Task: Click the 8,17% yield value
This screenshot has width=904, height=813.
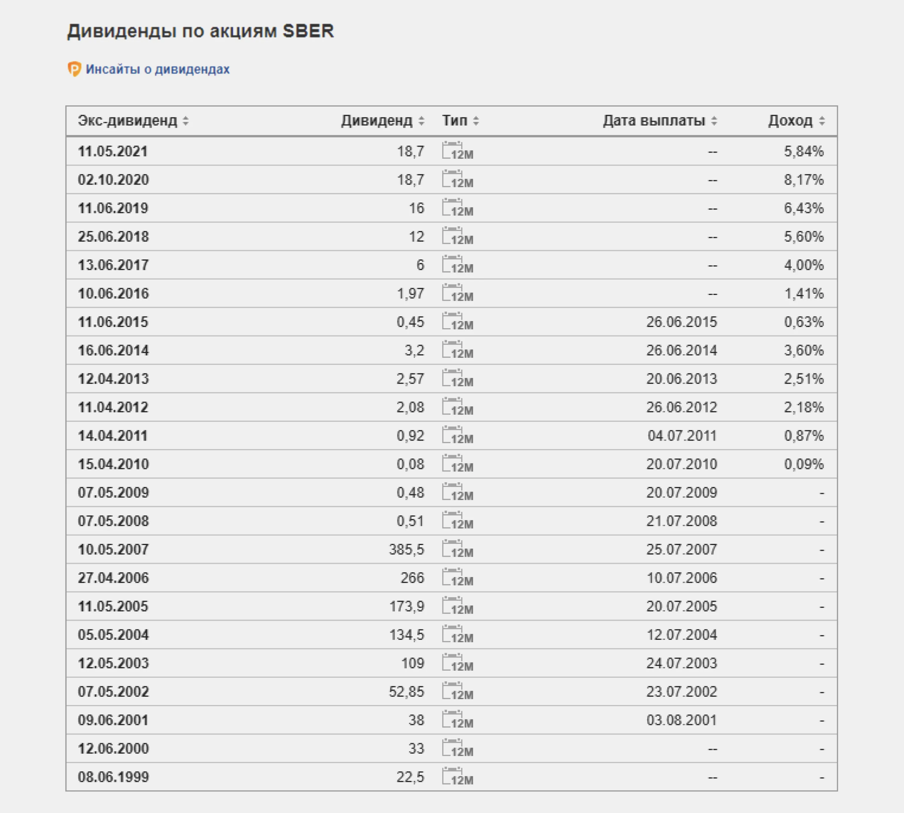Action: 804,180
